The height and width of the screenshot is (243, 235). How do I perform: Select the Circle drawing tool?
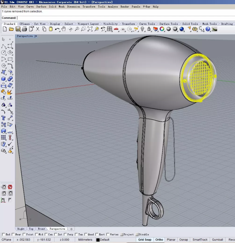click(x=4, y=53)
